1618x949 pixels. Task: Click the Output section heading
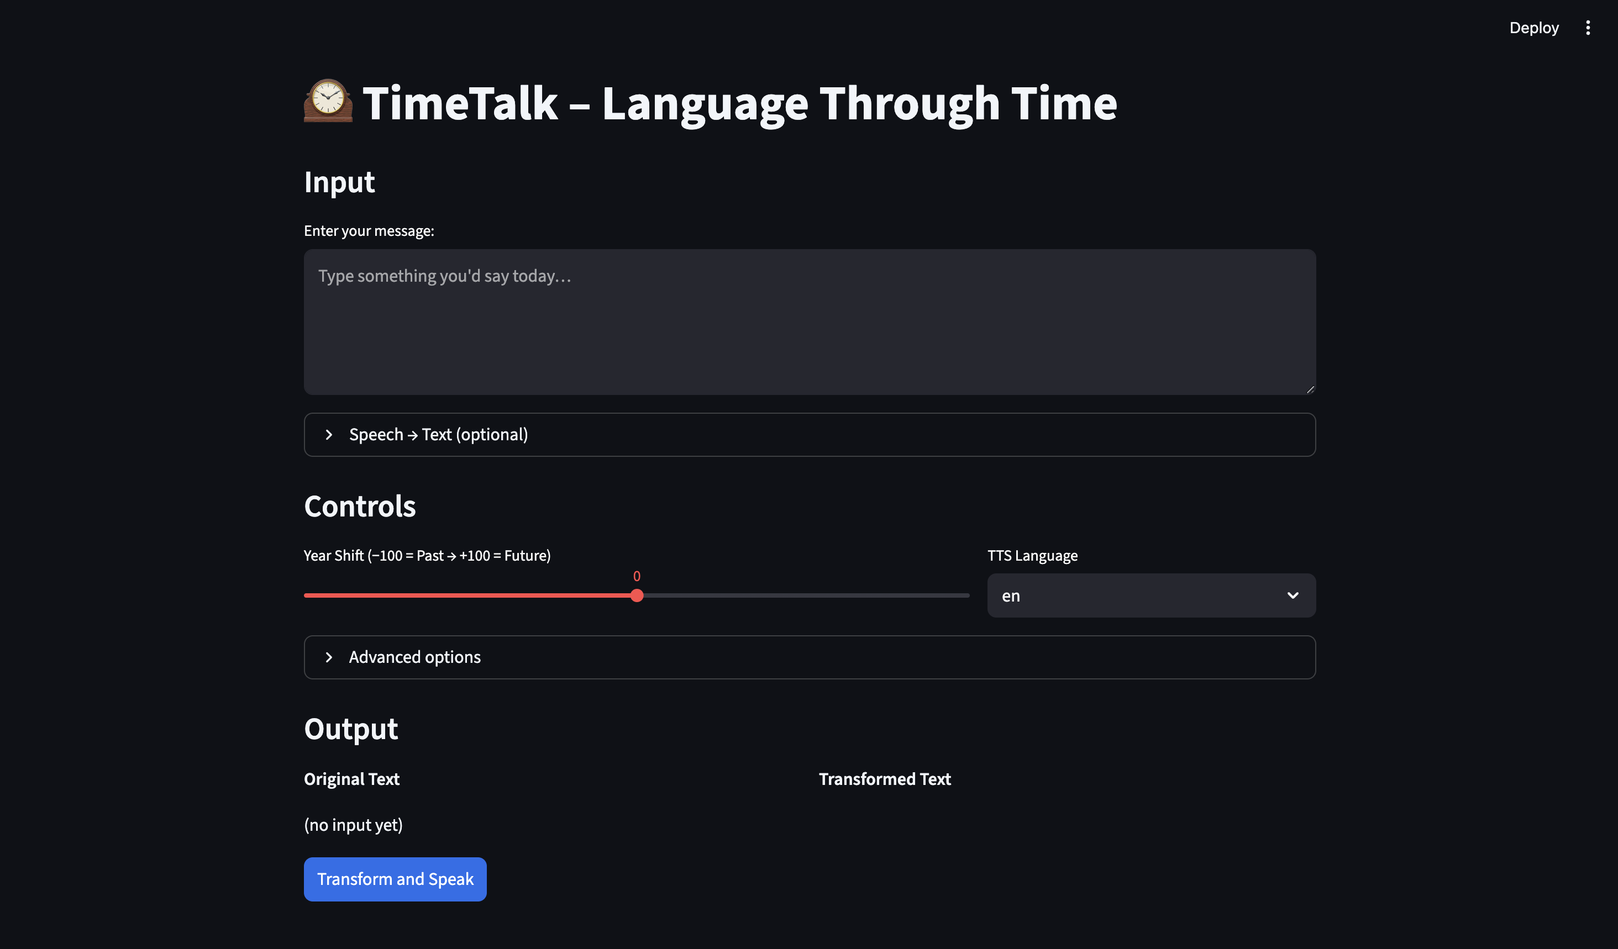[x=350, y=729]
